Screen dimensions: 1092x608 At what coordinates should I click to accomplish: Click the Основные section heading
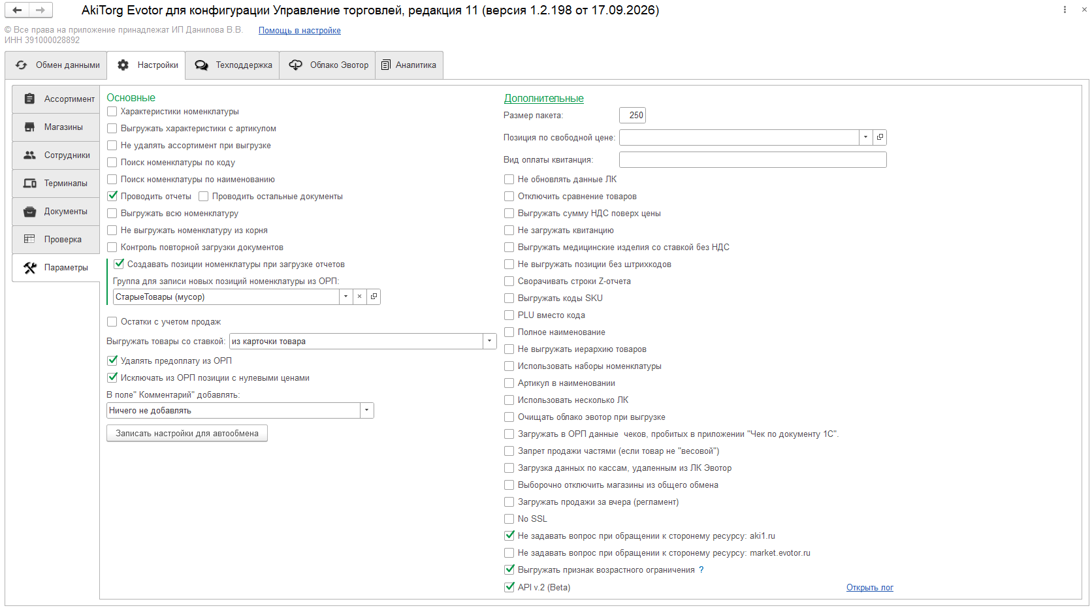(x=131, y=98)
